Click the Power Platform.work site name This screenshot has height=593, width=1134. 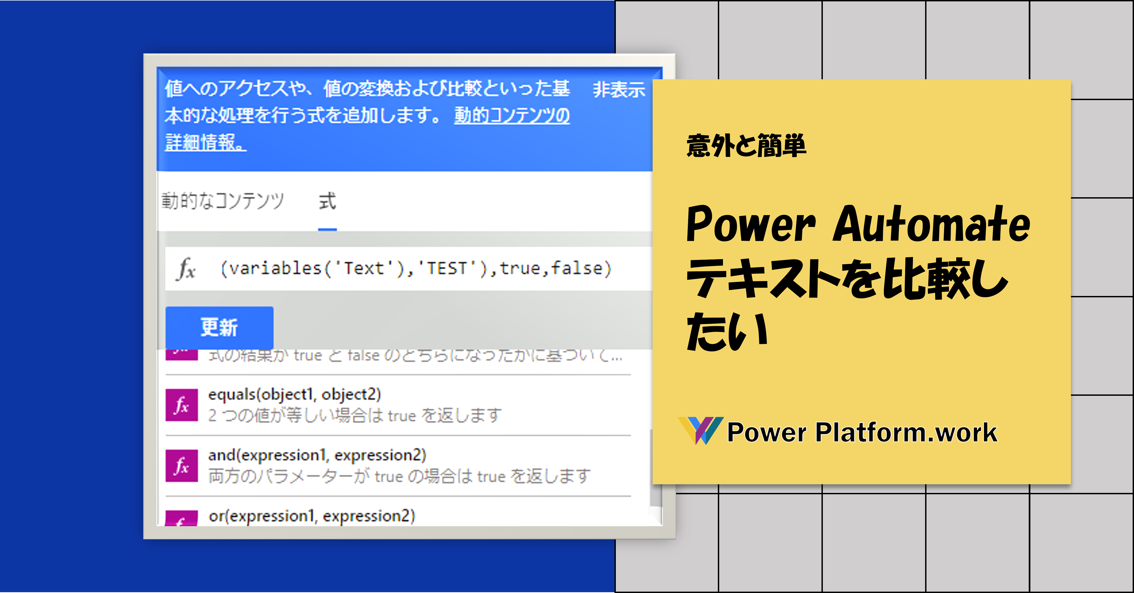(862, 432)
